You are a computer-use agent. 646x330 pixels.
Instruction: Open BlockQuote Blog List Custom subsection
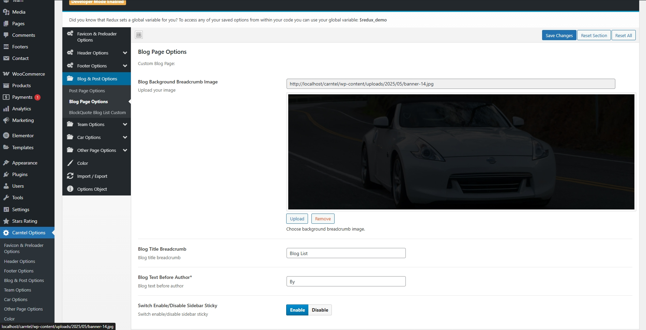[97, 112]
